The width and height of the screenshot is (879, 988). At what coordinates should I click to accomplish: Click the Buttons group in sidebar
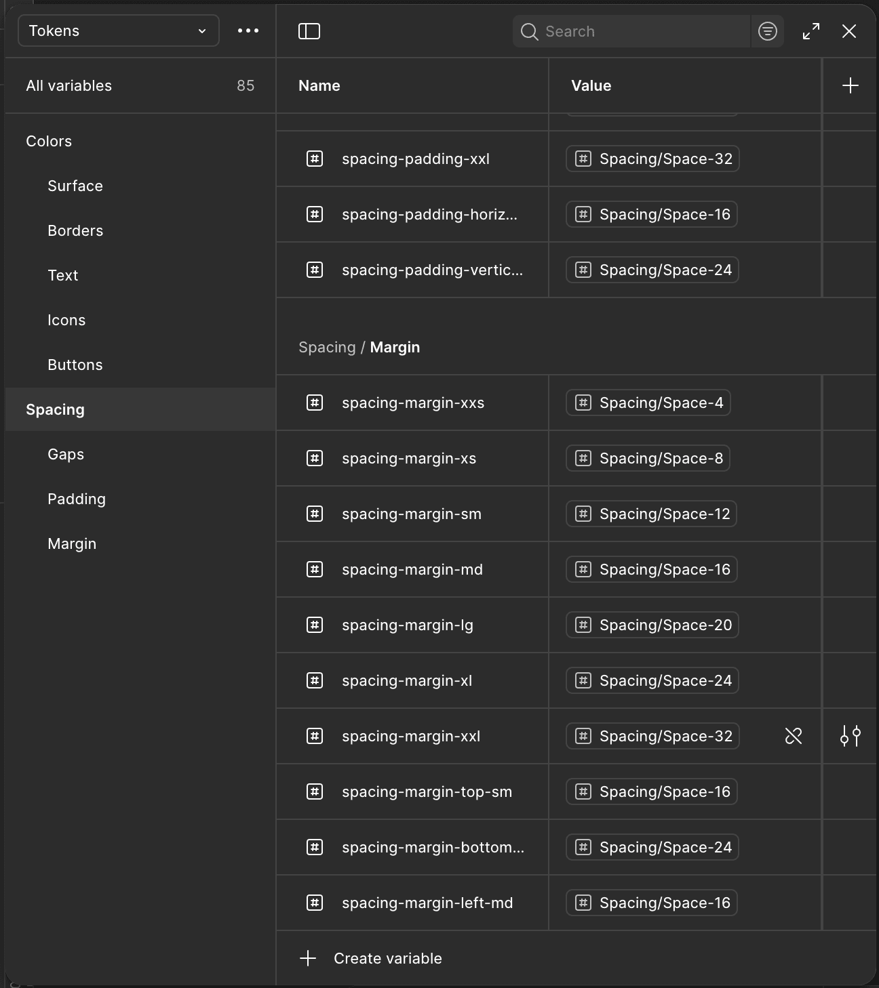[x=75, y=365]
